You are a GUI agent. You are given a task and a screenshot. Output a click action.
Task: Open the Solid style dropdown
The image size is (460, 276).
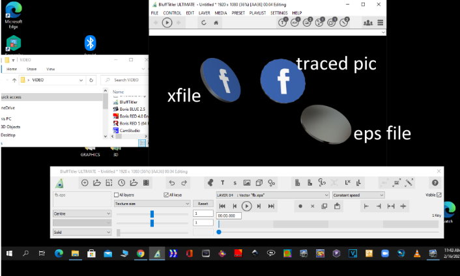click(x=82, y=232)
